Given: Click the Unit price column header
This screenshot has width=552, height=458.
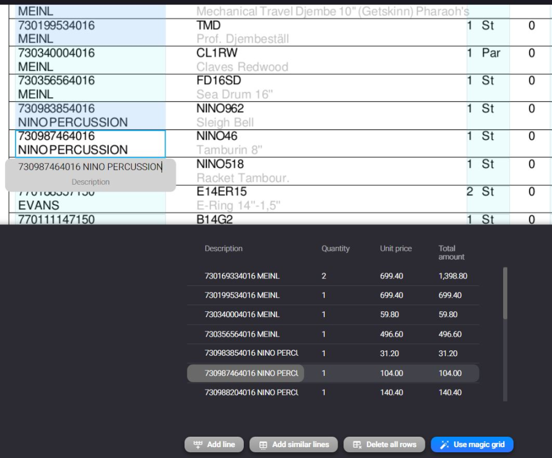Looking at the screenshot, I should 396,249.
